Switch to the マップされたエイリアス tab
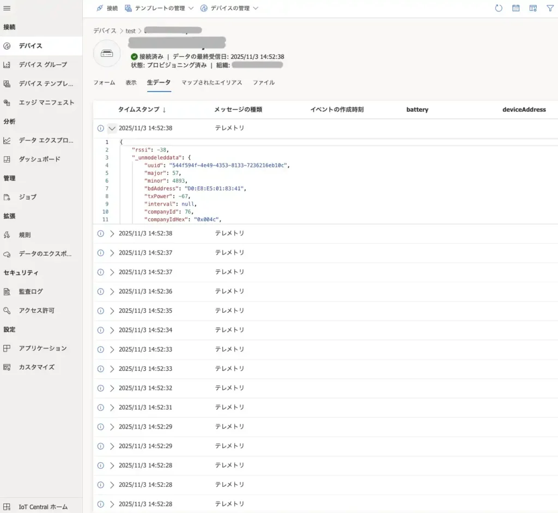Viewport: 558px width, 513px height. point(211,83)
